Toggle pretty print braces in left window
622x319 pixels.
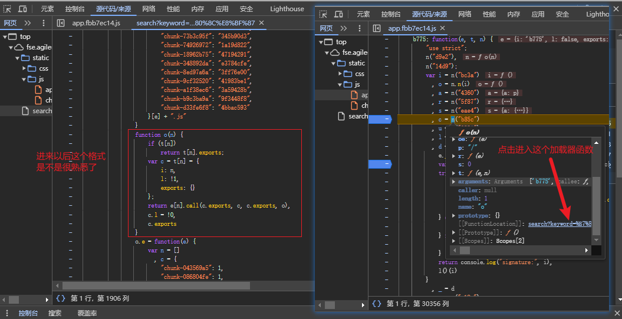(61, 298)
